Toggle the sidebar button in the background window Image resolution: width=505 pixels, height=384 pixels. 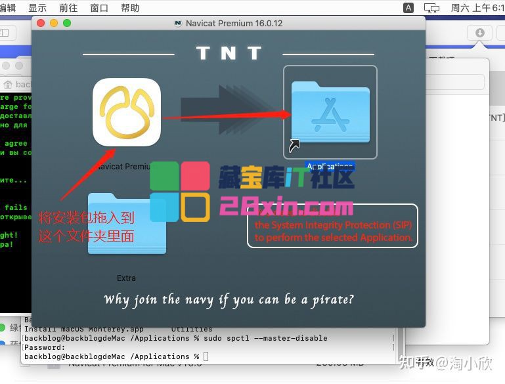coord(5,33)
